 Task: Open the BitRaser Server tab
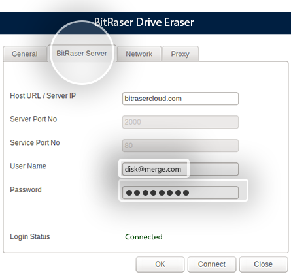(82, 54)
